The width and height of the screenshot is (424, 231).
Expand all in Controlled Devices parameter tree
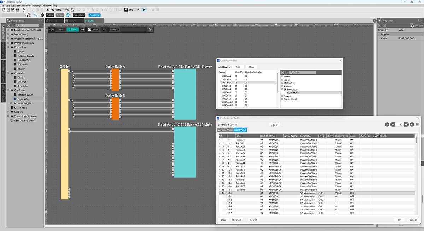click(x=282, y=72)
